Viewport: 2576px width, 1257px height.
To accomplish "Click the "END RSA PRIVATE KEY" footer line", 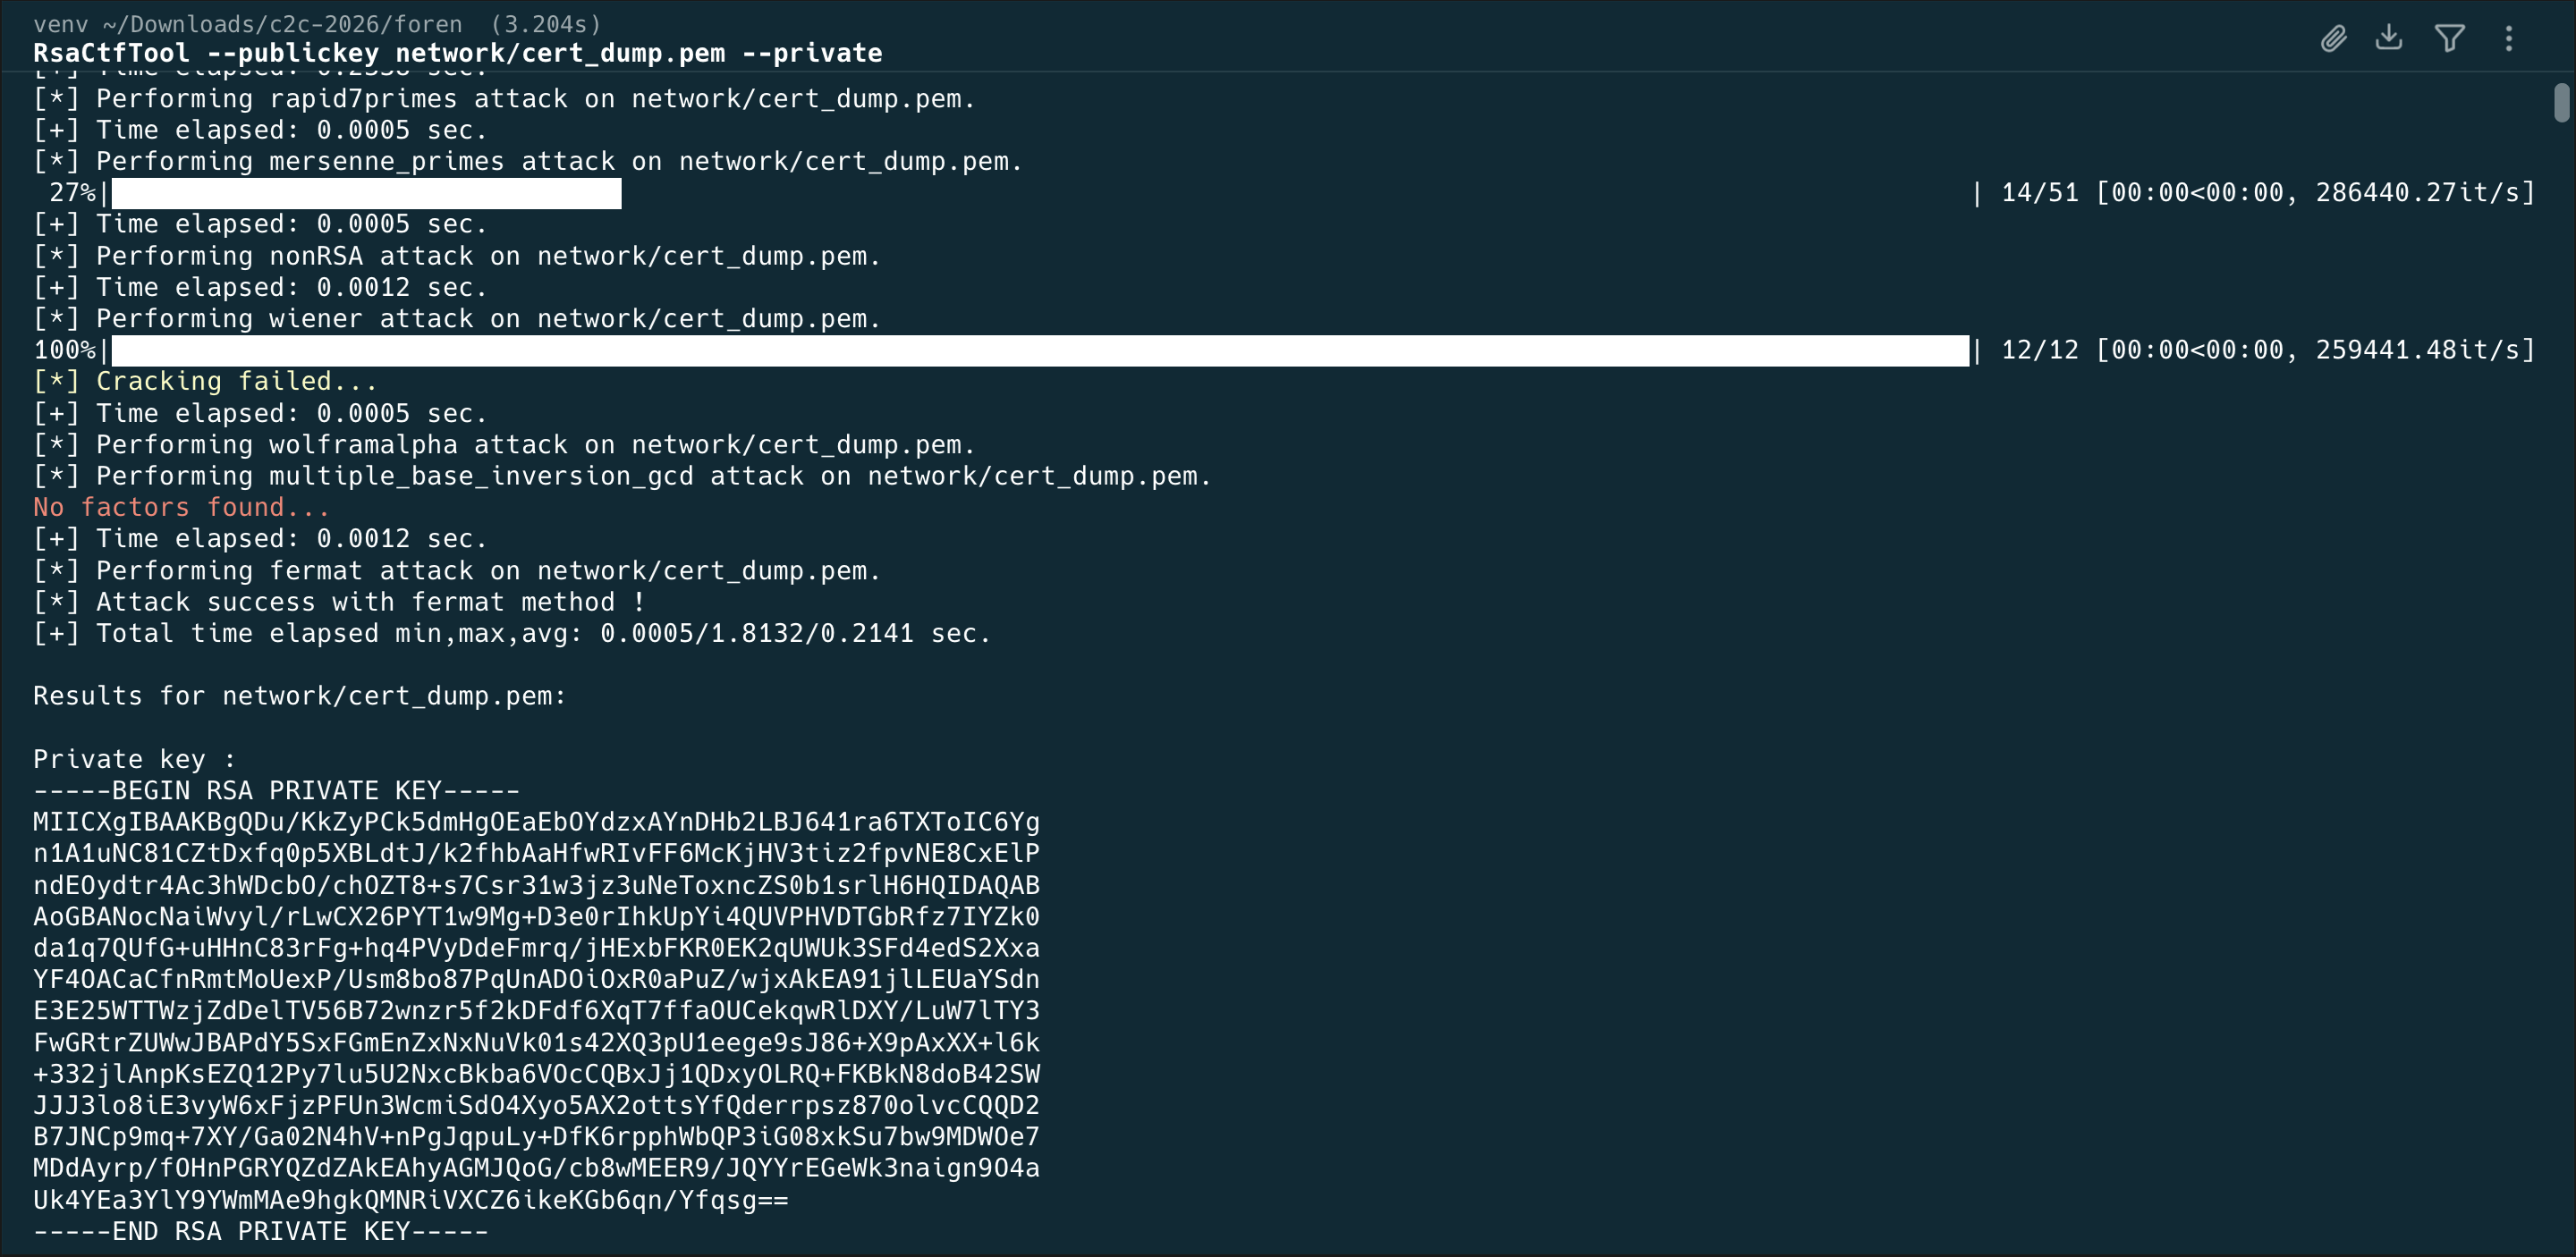I will point(260,1231).
